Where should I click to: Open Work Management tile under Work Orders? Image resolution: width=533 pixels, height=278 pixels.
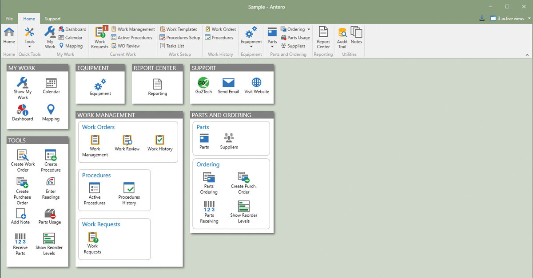[95, 146]
